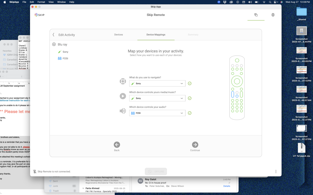
Task: Click the navigation d-pad icon beside navigate question
Action: 123,81
